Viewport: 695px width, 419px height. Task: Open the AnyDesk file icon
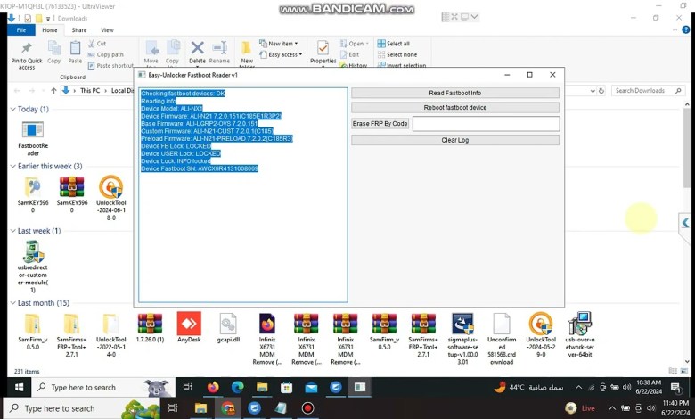pyautogui.click(x=189, y=325)
